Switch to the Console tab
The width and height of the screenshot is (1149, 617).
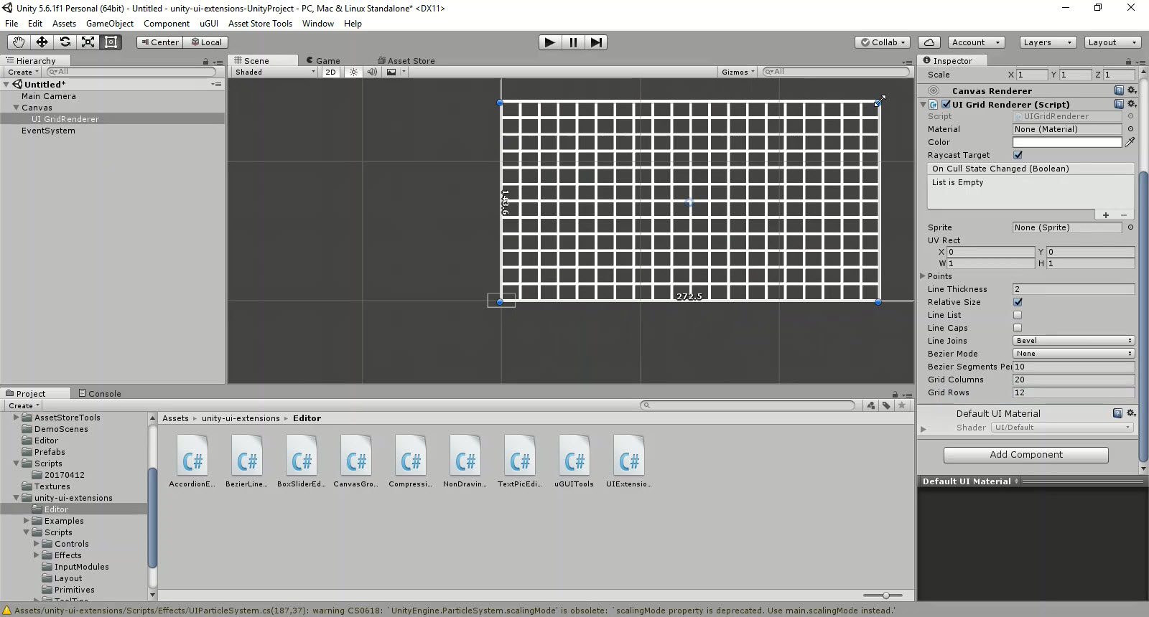click(x=100, y=393)
